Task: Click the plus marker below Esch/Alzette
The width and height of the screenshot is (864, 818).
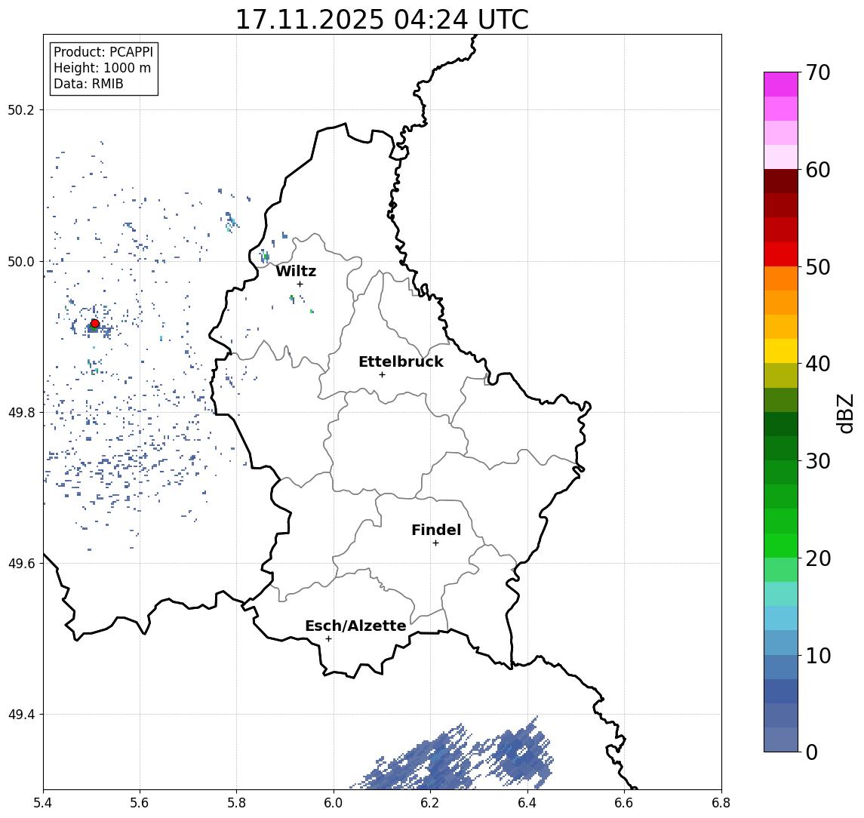Action: coord(328,639)
